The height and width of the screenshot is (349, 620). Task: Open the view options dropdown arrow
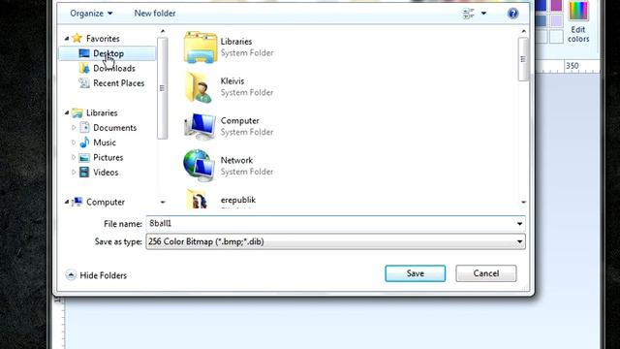483,14
